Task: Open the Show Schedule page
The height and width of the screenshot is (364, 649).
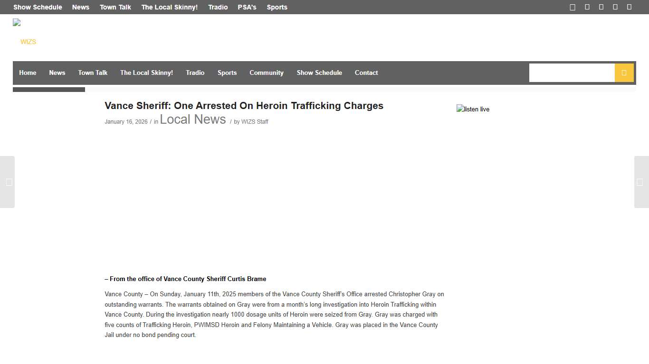Action: [x=319, y=73]
